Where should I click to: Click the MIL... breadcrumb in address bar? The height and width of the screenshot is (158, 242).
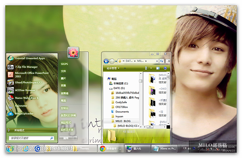pos(140,61)
